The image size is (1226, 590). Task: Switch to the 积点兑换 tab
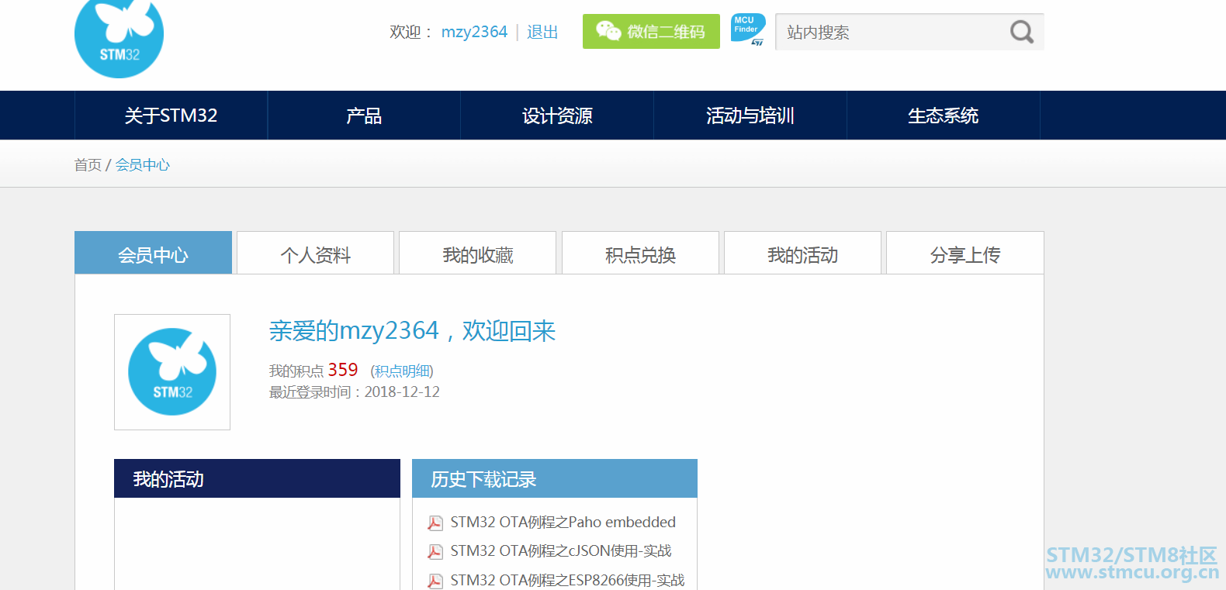(x=640, y=253)
